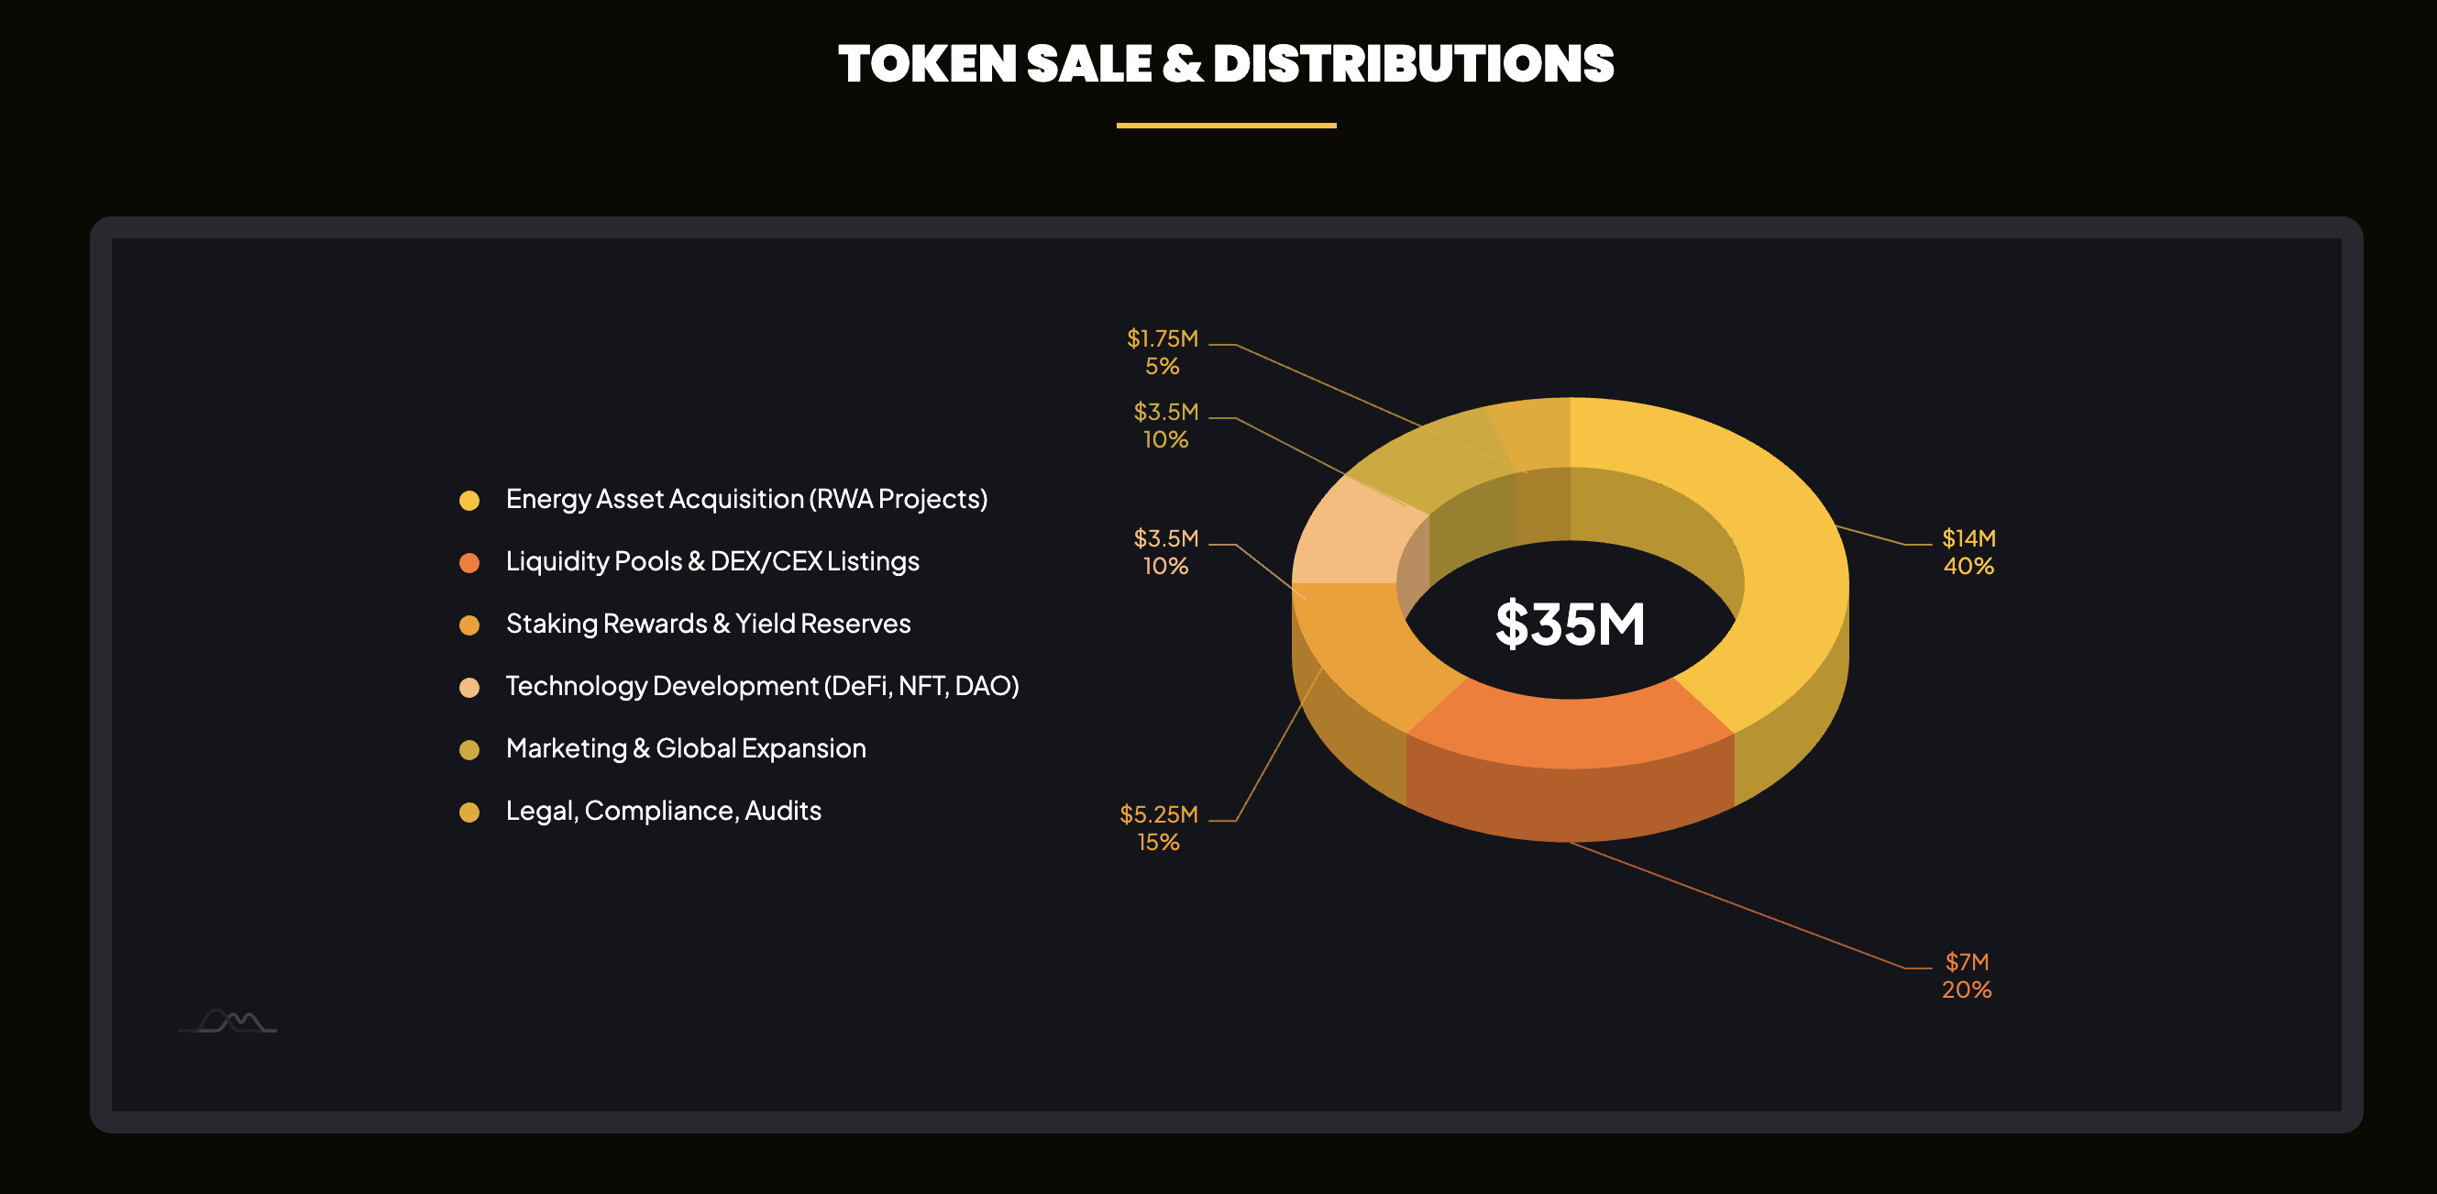Select the Staking Rewards legend dot
The width and height of the screenshot is (2437, 1194).
(469, 625)
